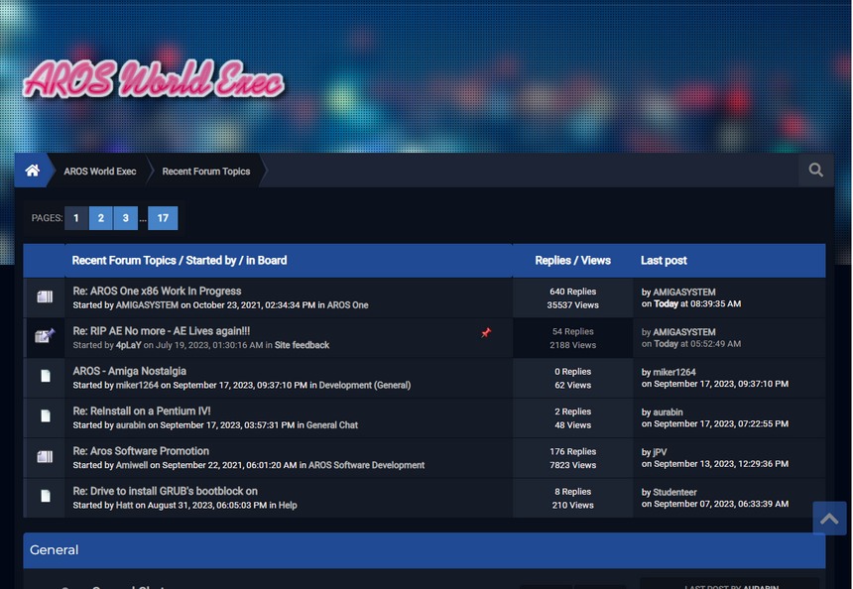Jump to page 17 of topics
This screenshot has height=589, width=853.
pyautogui.click(x=163, y=218)
